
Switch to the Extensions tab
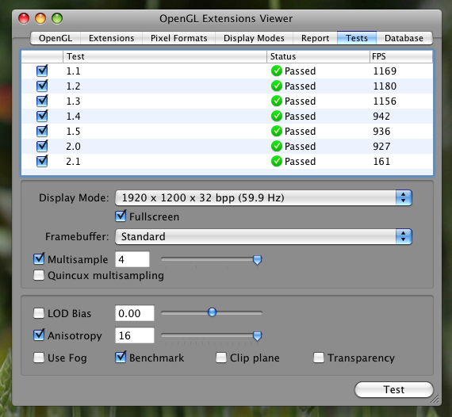tap(111, 38)
